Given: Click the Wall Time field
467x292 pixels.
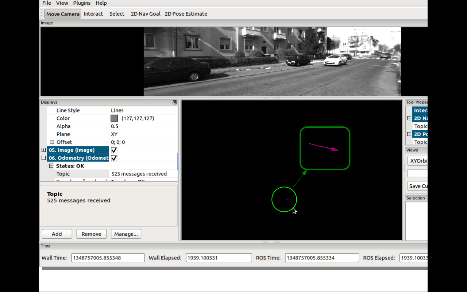Looking at the screenshot, I should pos(108,258).
